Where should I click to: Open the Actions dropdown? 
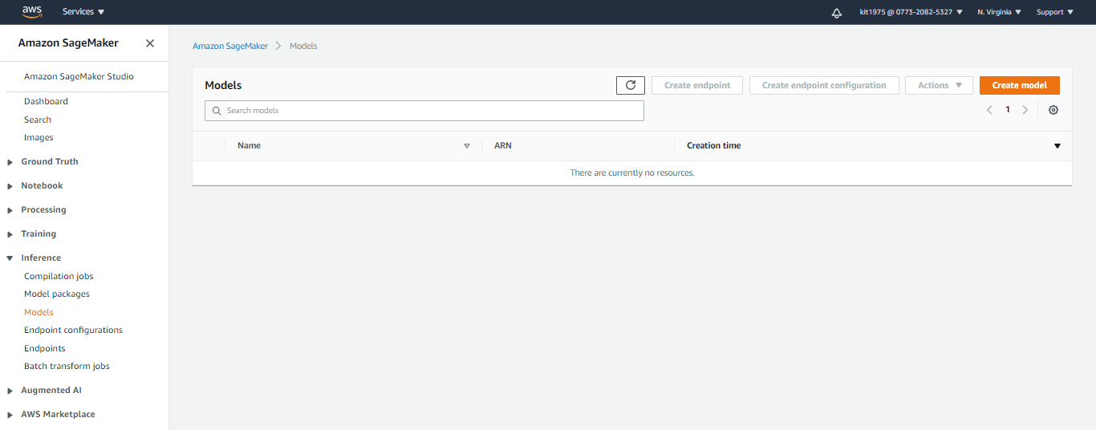pyautogui.click(x=940, y=85)
